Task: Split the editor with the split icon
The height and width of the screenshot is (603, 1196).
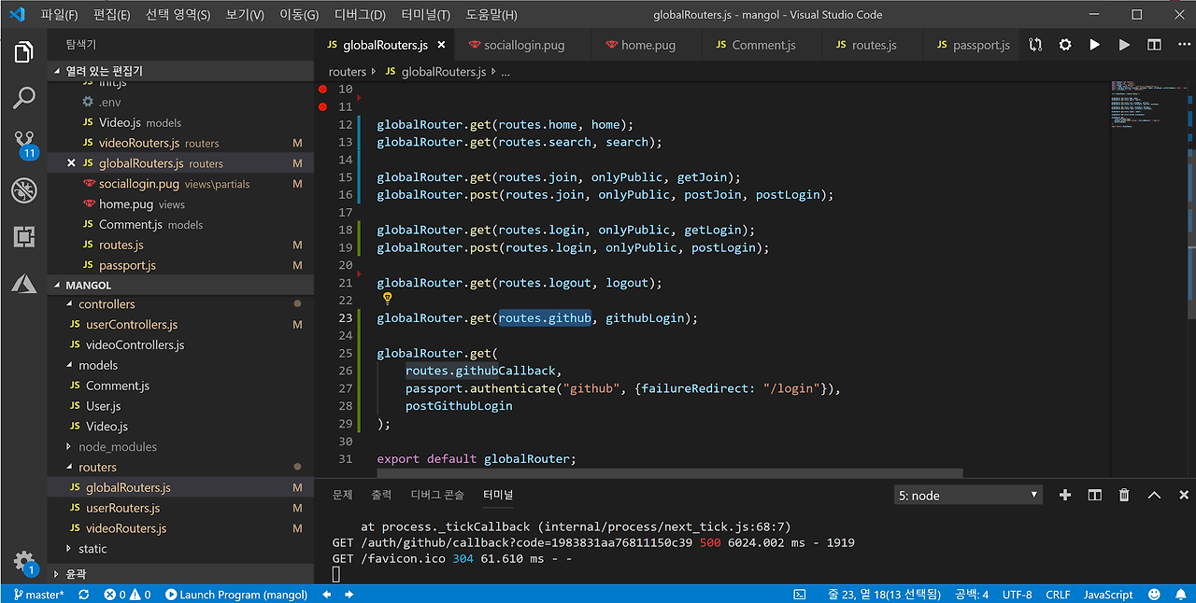Action: click(x=1154, y=45)
